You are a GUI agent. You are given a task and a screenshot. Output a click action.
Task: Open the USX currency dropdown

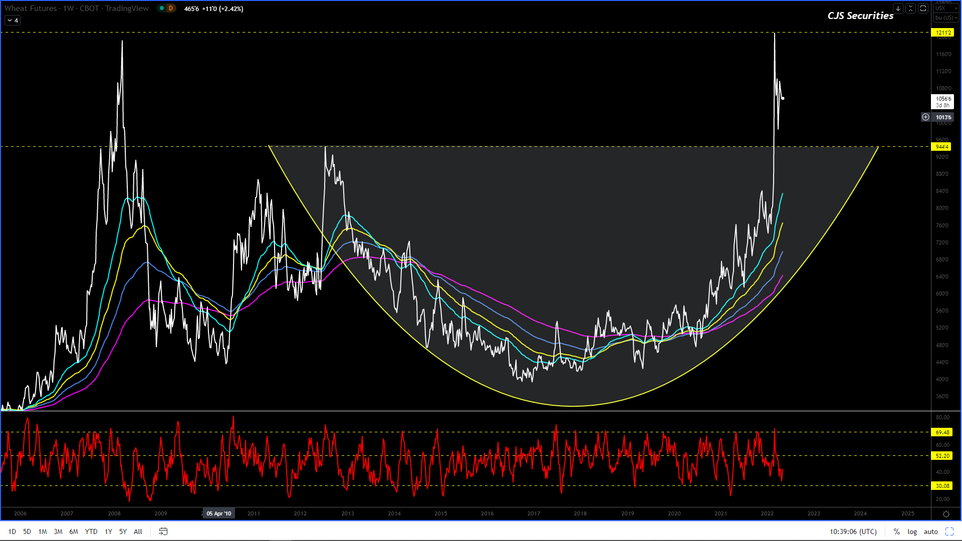945,9
